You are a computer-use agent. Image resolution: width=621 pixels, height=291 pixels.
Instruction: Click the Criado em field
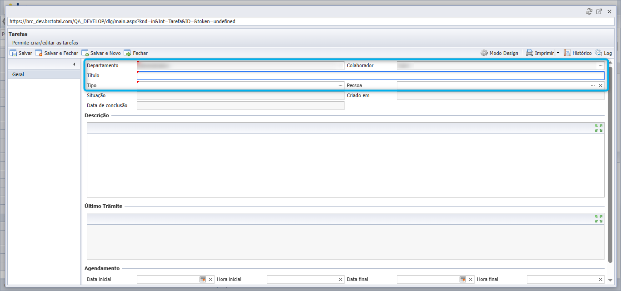tap(501, 96)
